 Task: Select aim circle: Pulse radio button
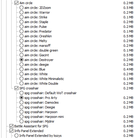click(x=21, y=27)
